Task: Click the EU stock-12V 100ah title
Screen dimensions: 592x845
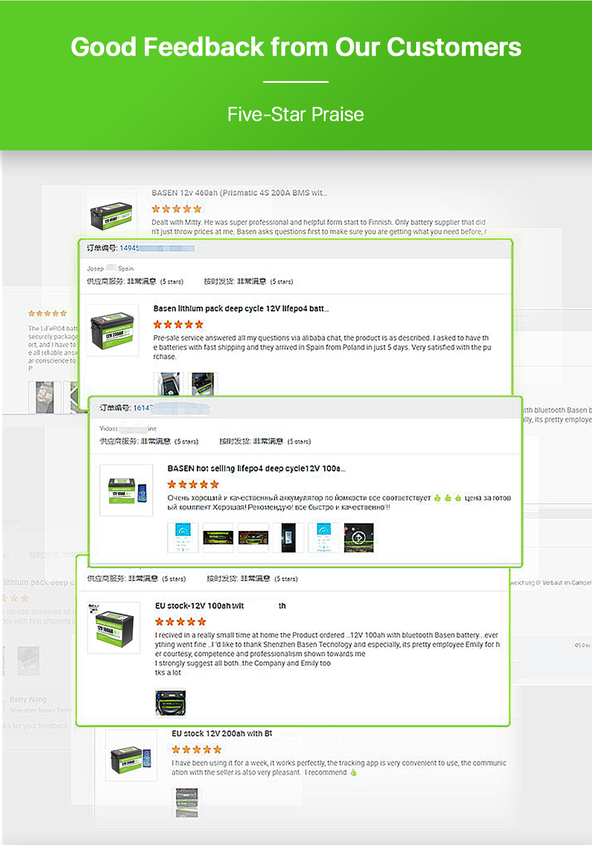Action: pyautogui.click(x=200, y=606)
